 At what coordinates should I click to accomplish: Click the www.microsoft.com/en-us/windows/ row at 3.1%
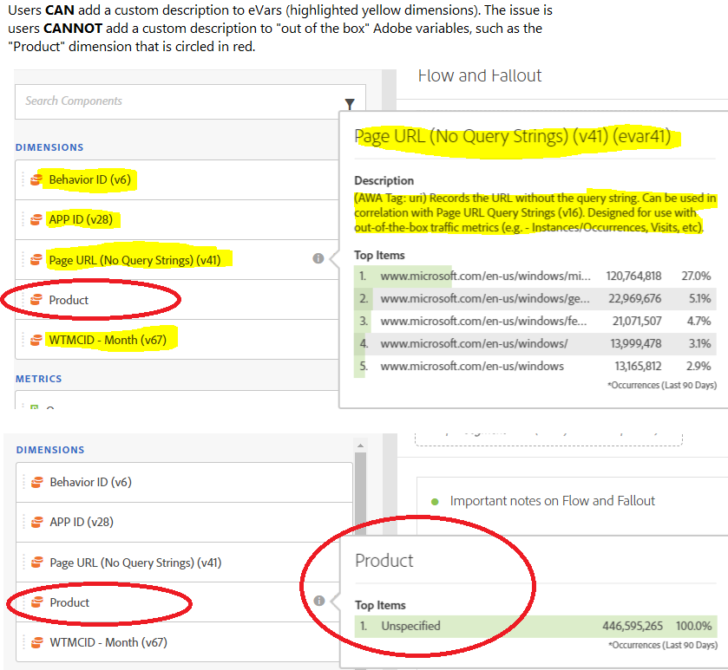tap(536, 343)
